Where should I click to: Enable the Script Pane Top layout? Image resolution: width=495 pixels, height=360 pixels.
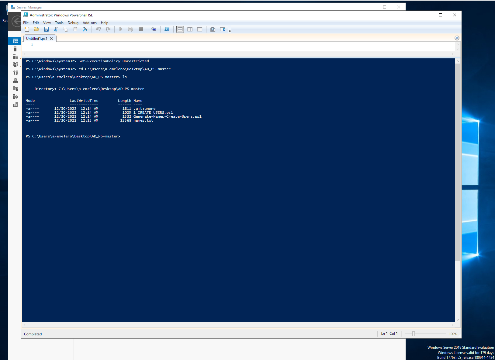[x=180, y=29]
